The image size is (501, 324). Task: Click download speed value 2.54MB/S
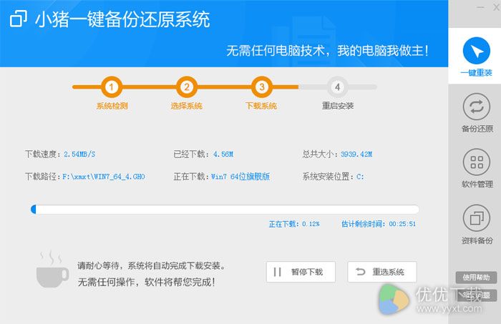click(x=79, y=154)
